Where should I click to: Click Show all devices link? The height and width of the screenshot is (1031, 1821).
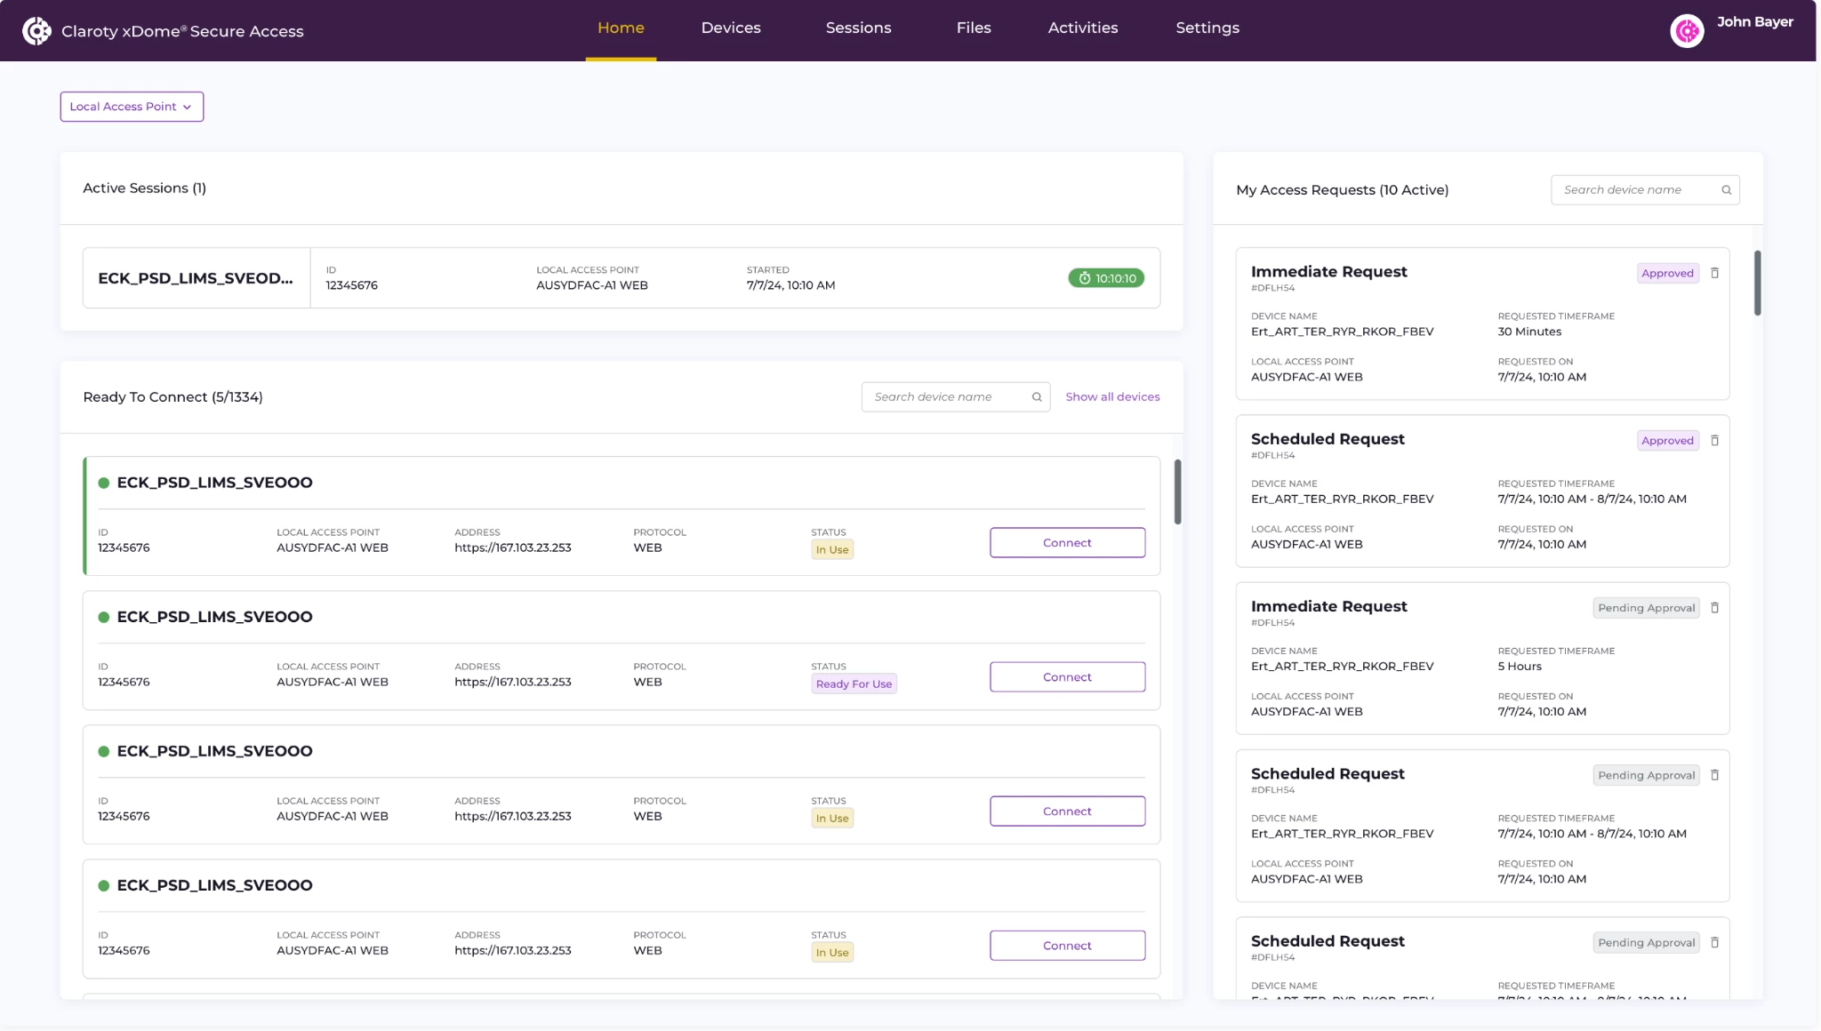[1112, 396]
